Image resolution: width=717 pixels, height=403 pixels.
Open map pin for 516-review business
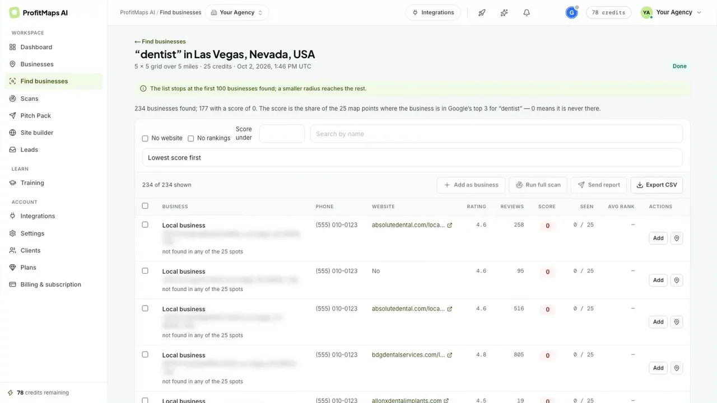(x=677, y=322)
